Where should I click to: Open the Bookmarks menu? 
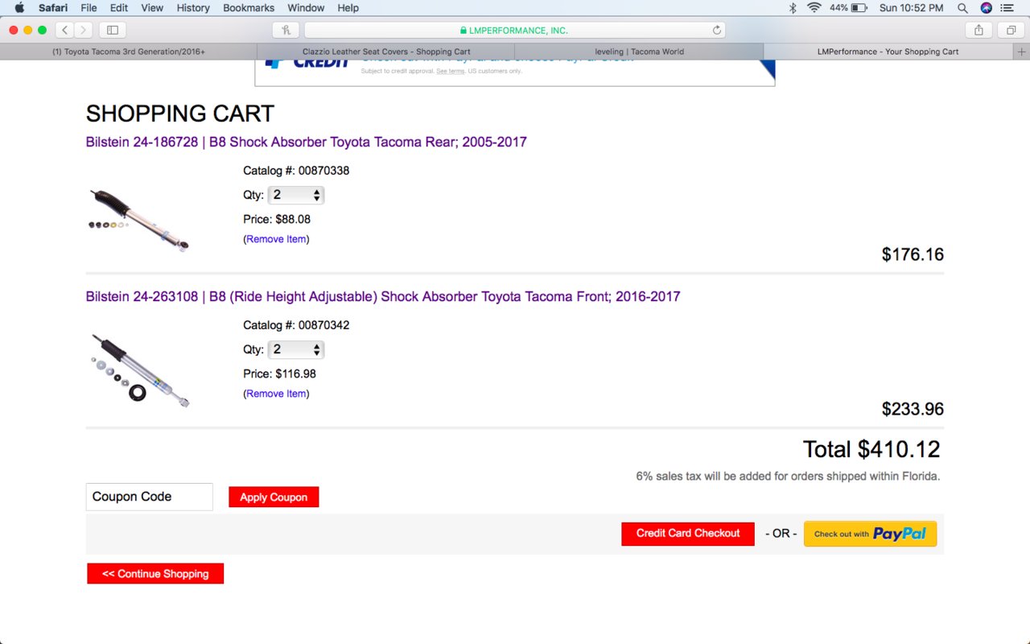click(x=249, y=8)
